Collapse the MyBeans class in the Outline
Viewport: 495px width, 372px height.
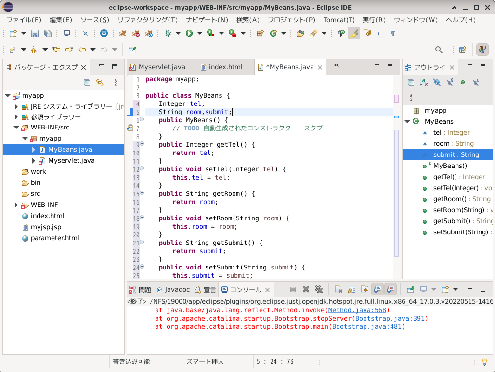(407, 121)
